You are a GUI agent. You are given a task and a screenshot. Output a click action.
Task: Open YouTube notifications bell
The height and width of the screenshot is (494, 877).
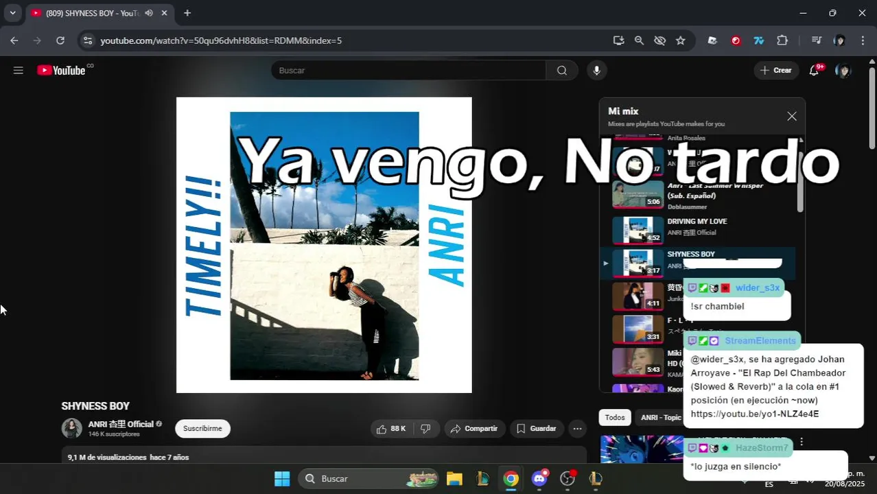pyautogui.click(x=815, y=70)
